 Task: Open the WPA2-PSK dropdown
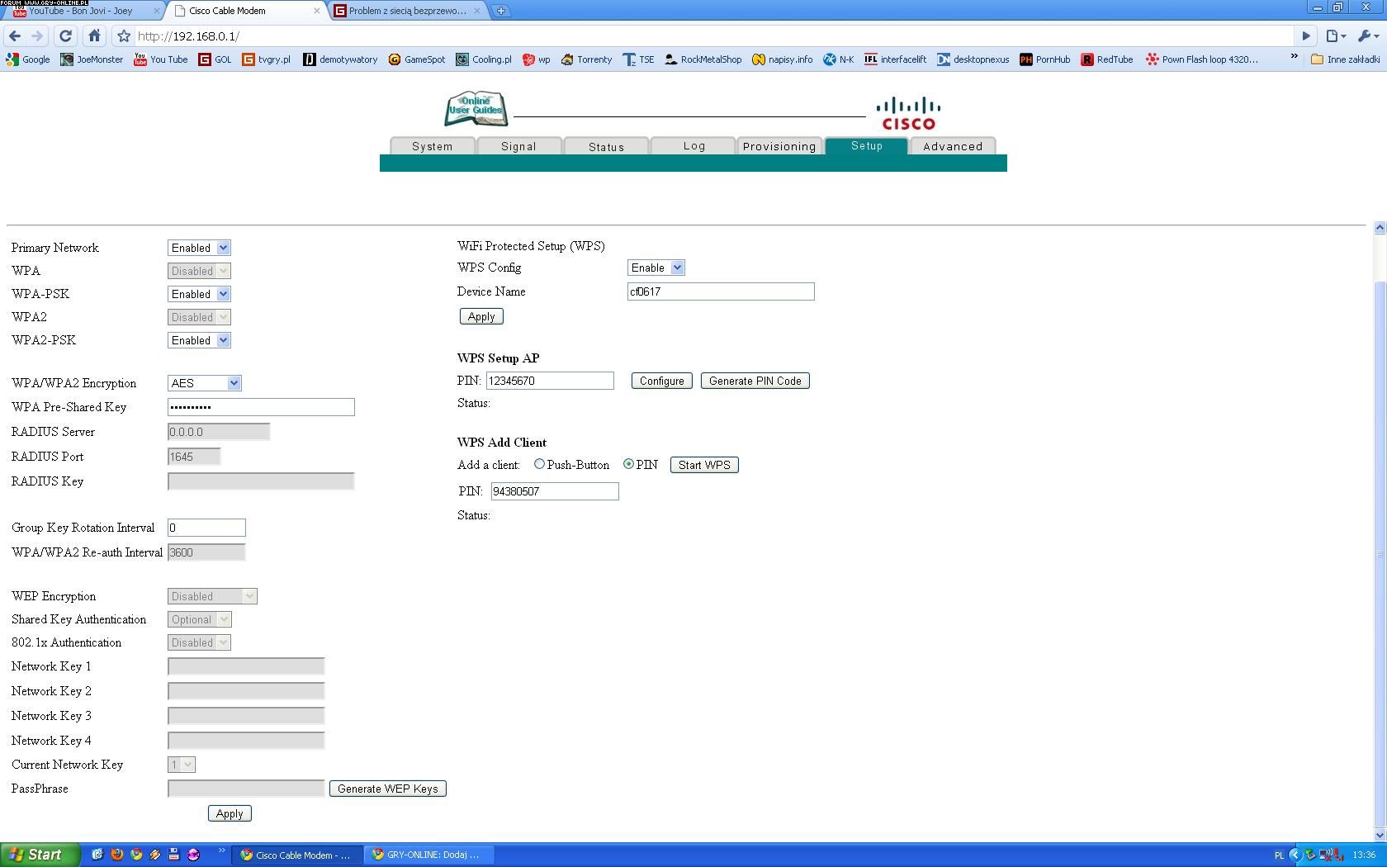[x=199, y=340]
